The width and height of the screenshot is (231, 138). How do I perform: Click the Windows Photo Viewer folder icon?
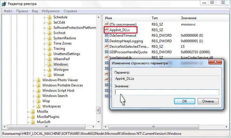(x=39, y=80)
